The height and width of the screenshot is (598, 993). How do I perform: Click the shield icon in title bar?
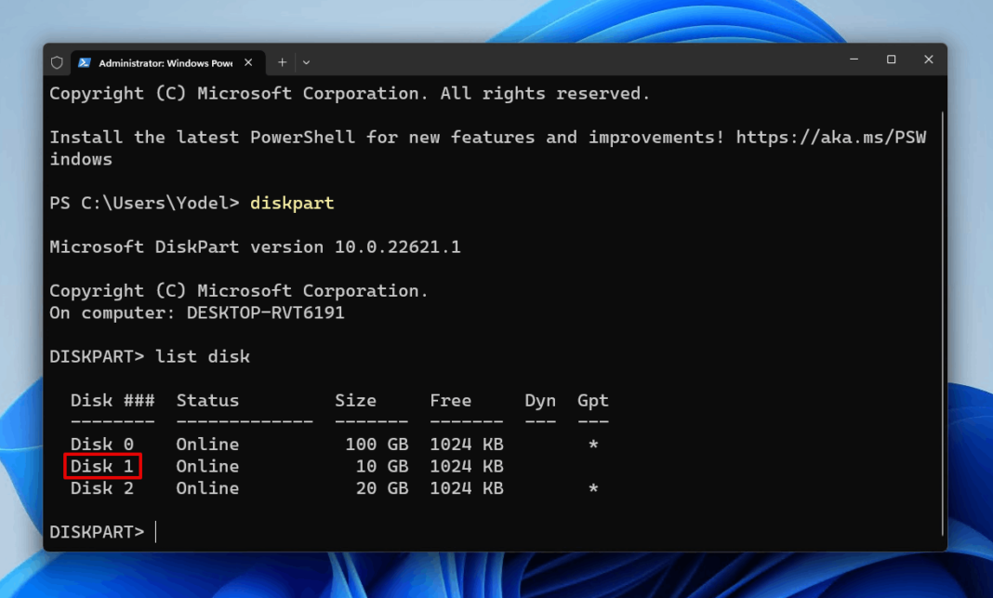[58, 62]
